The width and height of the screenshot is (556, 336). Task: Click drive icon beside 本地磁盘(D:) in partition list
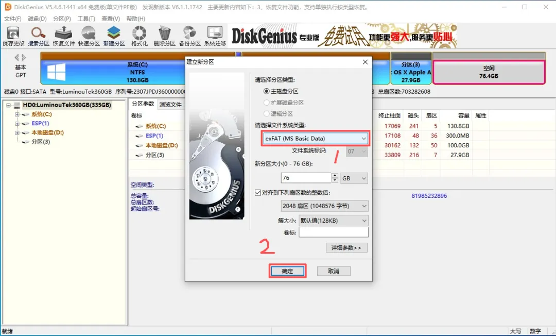pos(140,145)
